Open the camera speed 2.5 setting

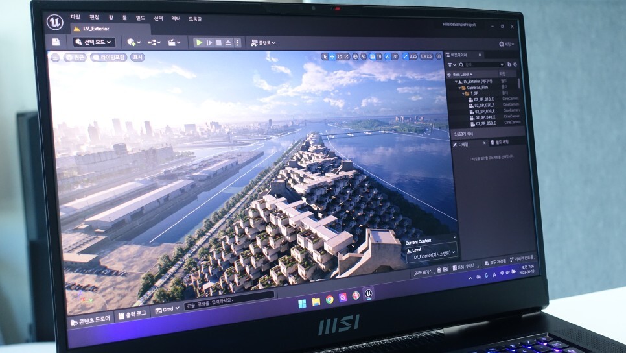pyautogui.click(x=427, y=56)
